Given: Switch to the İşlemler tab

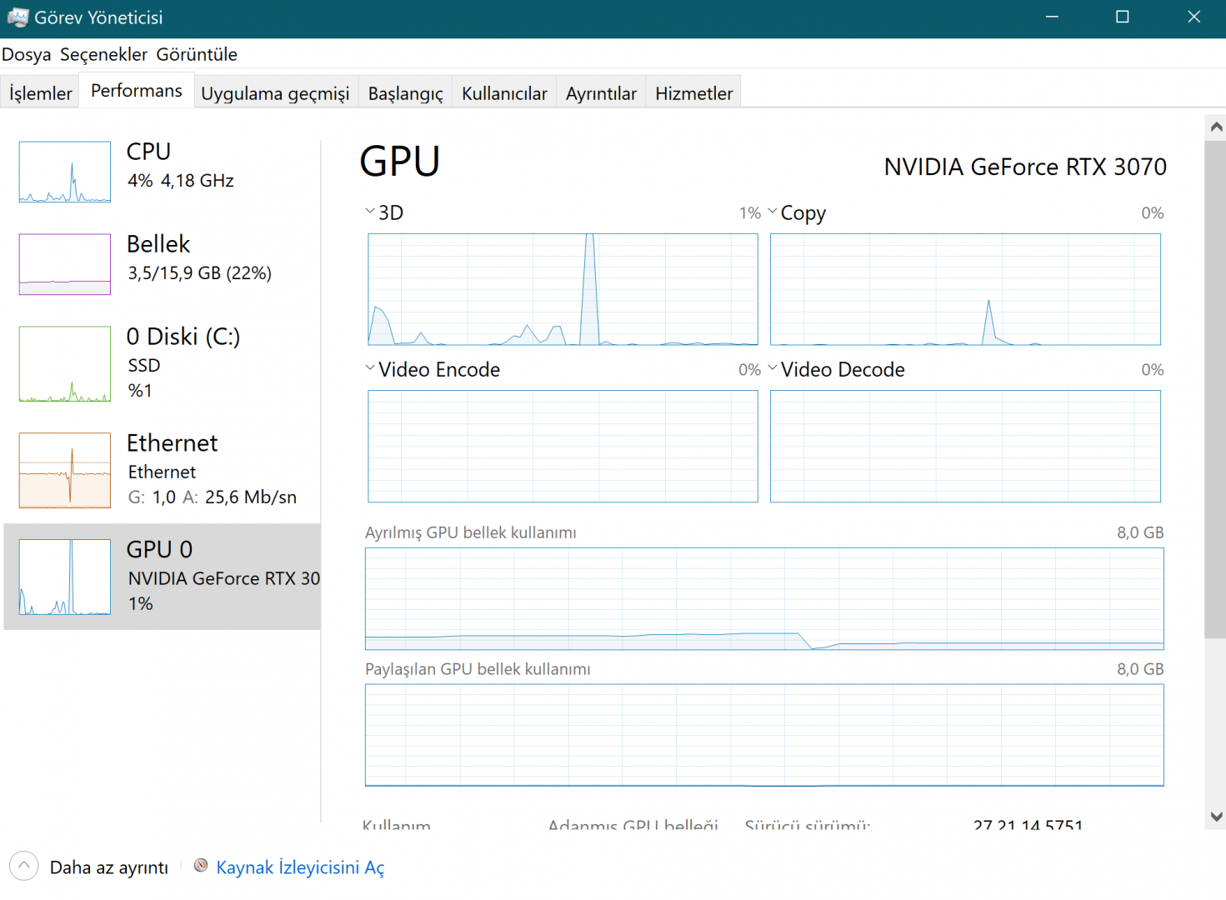Looking at the screenshot, I should 41,93.
